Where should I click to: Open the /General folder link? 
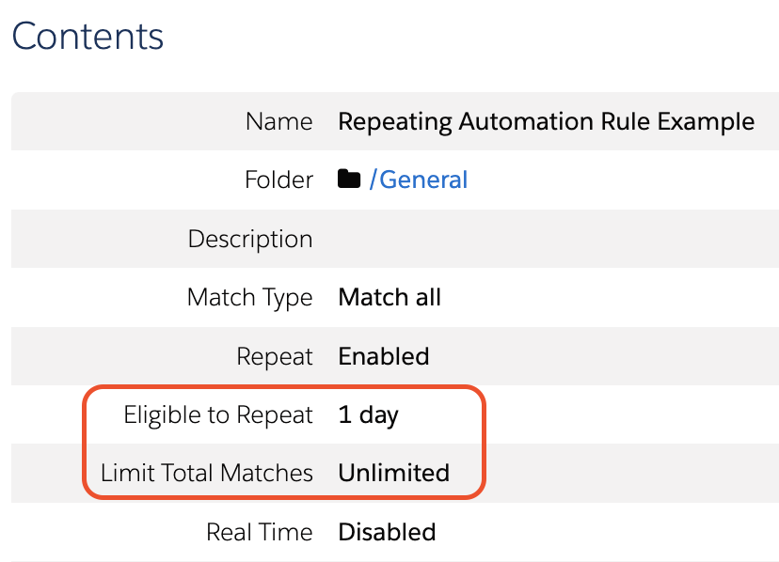click(418, 180)
